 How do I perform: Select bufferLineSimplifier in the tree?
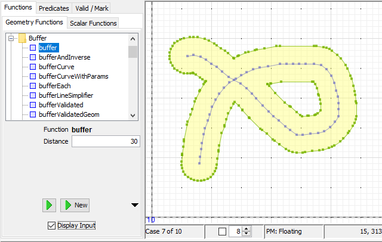click(66, 95)
